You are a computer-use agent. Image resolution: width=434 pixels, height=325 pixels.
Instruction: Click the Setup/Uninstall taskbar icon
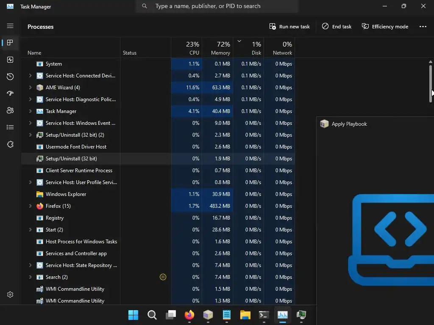(x=301, y=315)
